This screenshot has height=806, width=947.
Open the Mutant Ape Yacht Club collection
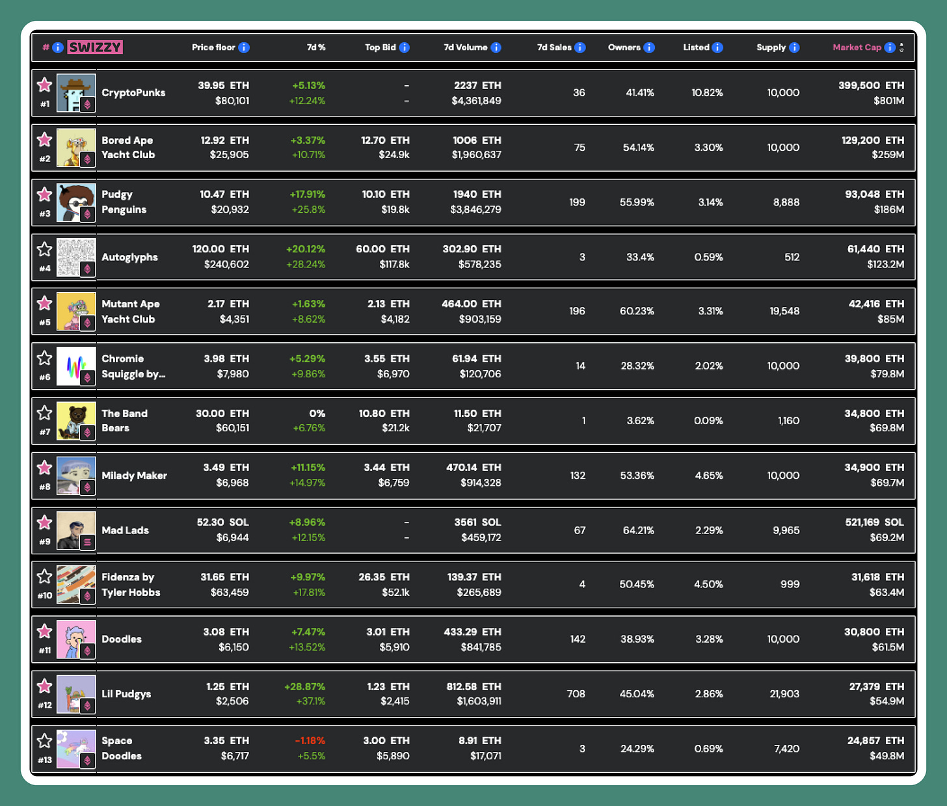pos(130,312)
